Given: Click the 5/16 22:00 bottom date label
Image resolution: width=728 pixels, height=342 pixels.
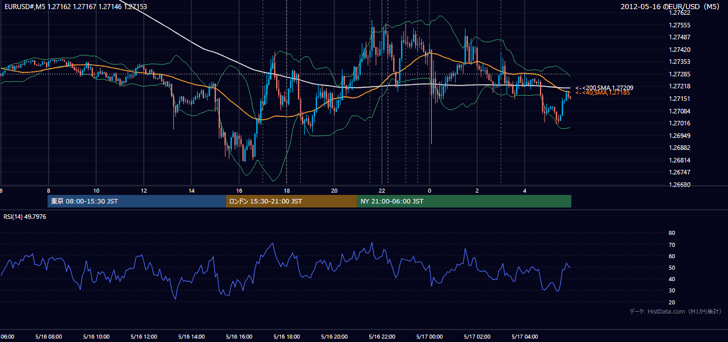Looking at the screenshot, I should [x=382, y=337].
